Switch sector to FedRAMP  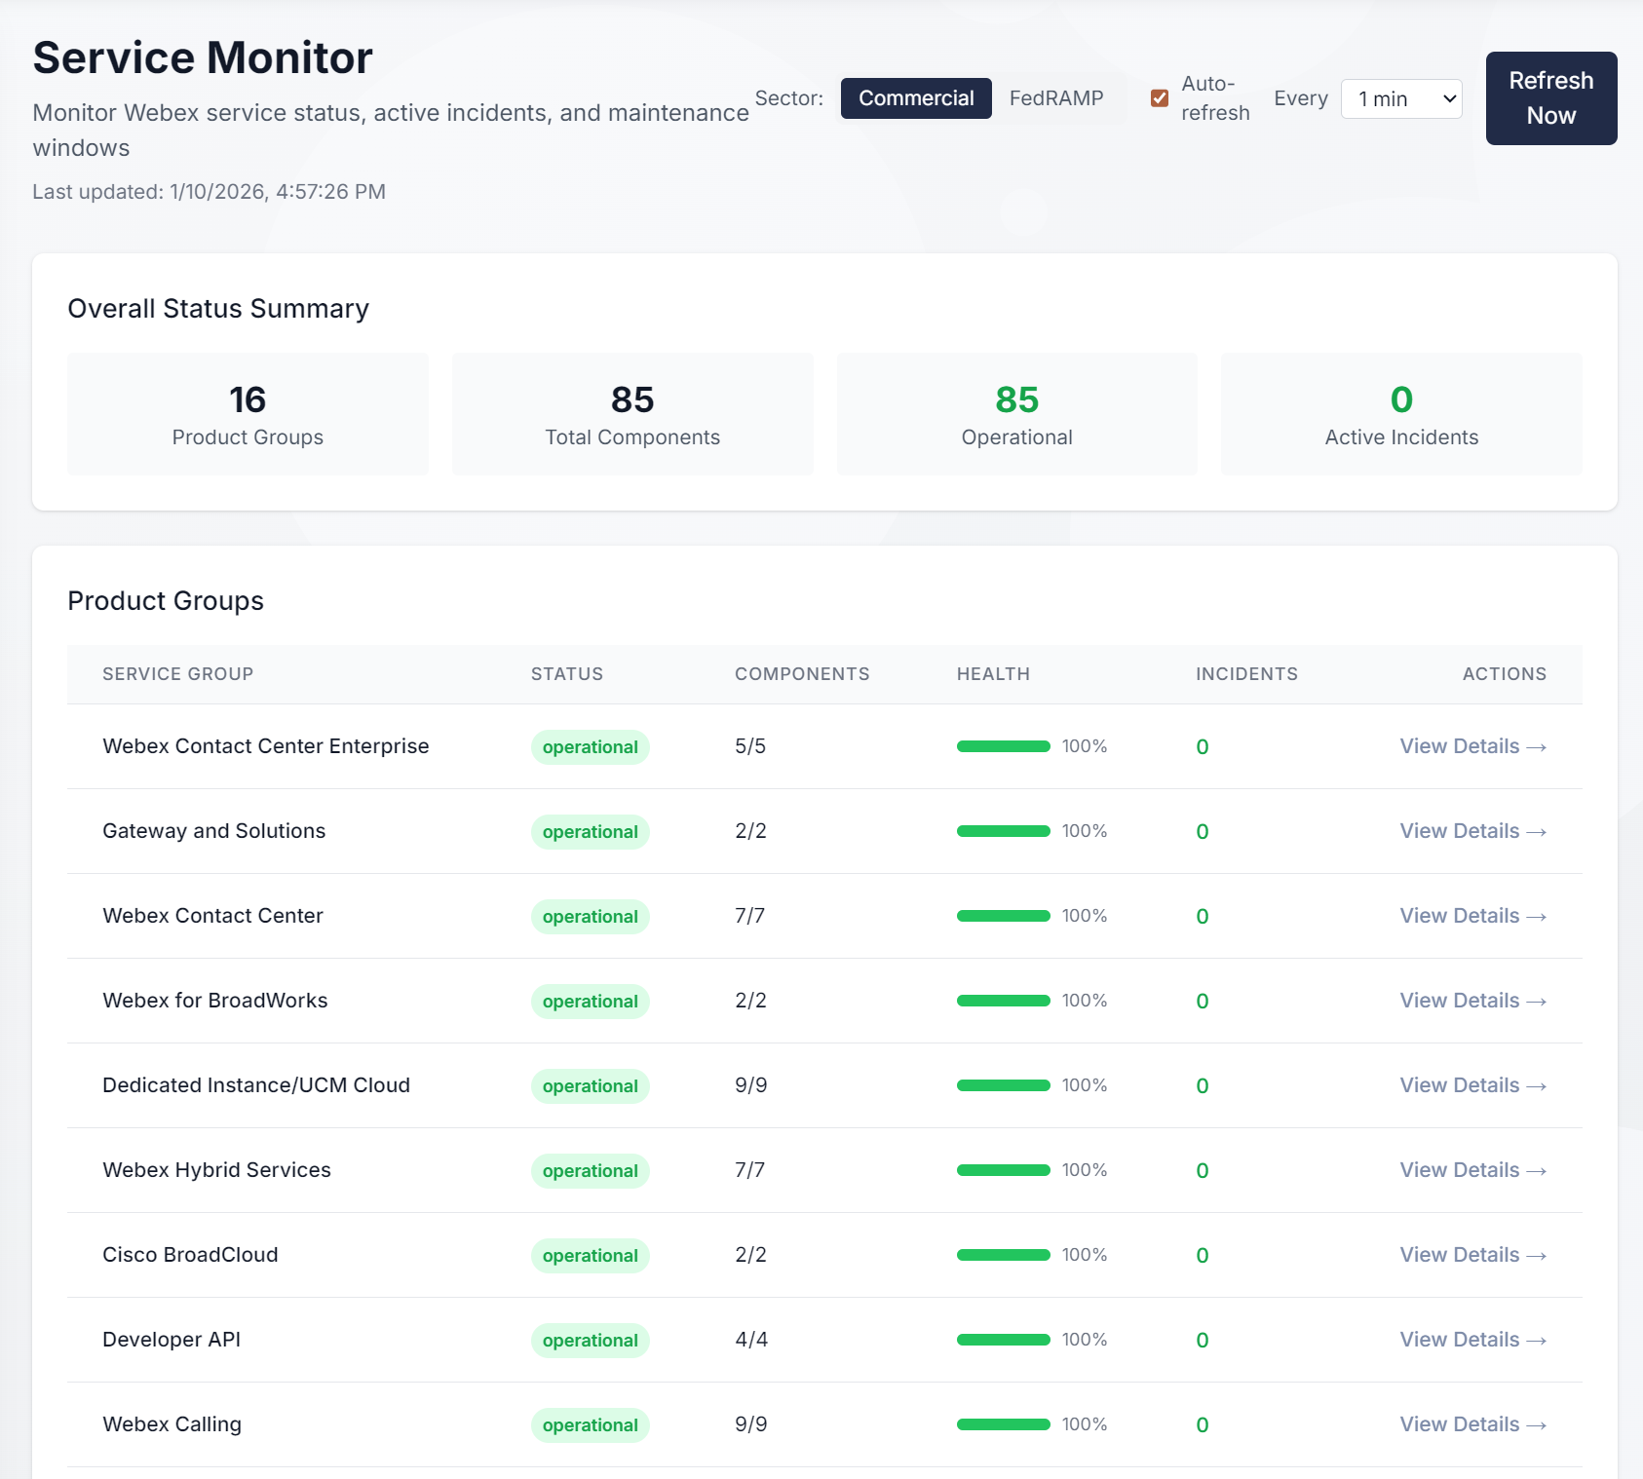click(1056, 98)
